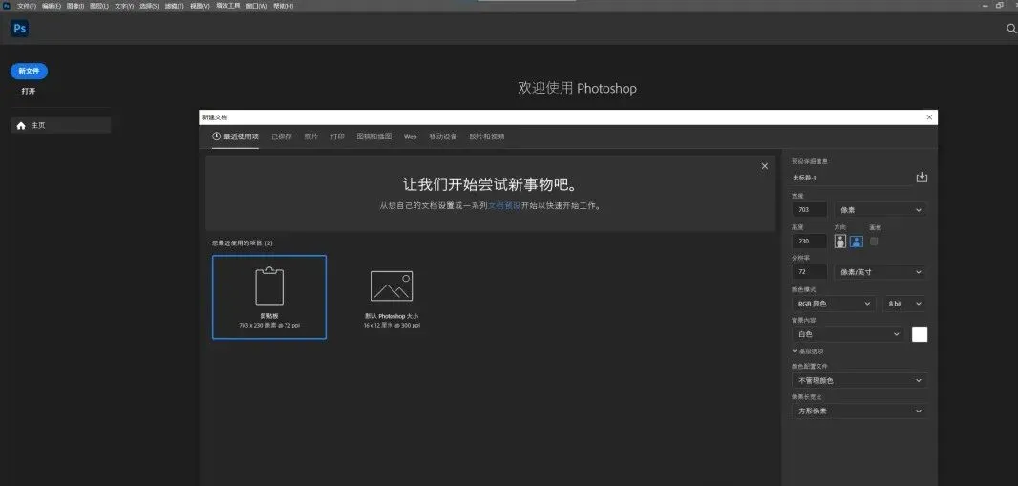
Task: Open the 窗口(W) menu
Action: coord(257,5)
